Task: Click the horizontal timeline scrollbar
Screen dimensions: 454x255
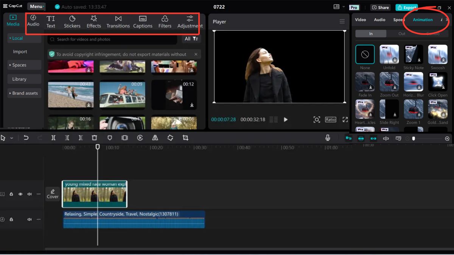Action: tap(249, 249)
